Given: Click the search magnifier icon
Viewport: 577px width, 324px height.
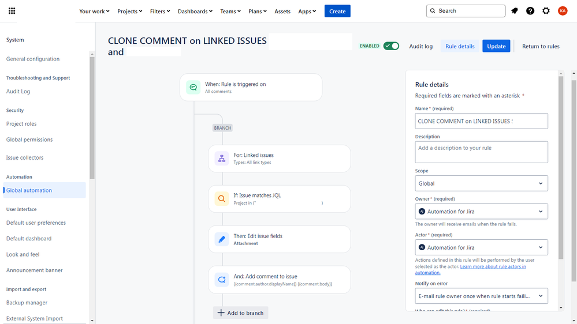Looking at the screenshot, I should tap(433, 11).
